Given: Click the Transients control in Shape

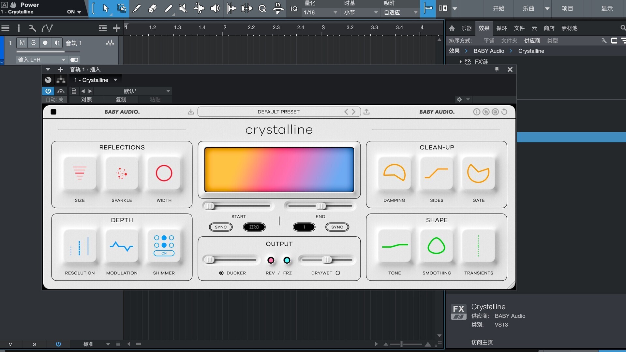Looking at the screenshot, I should pos(478,246).
